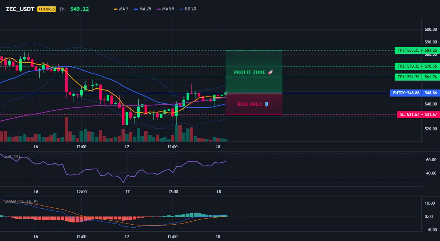Click the 570.35 axis value tag
Screen dimensions: 440x241
point(430,66)
